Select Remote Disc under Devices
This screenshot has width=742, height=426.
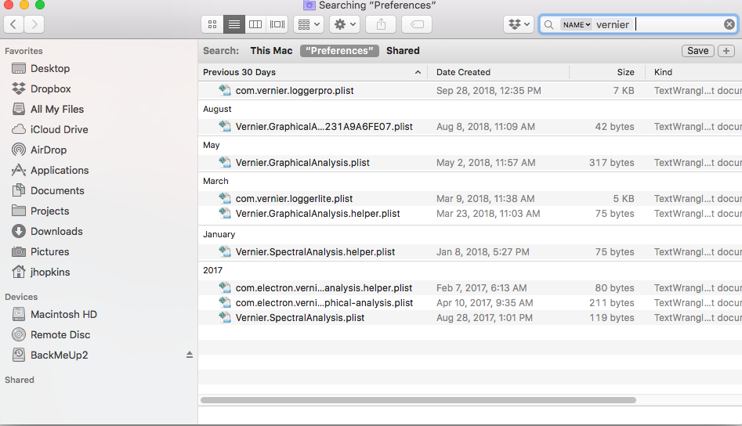point(60,334)
